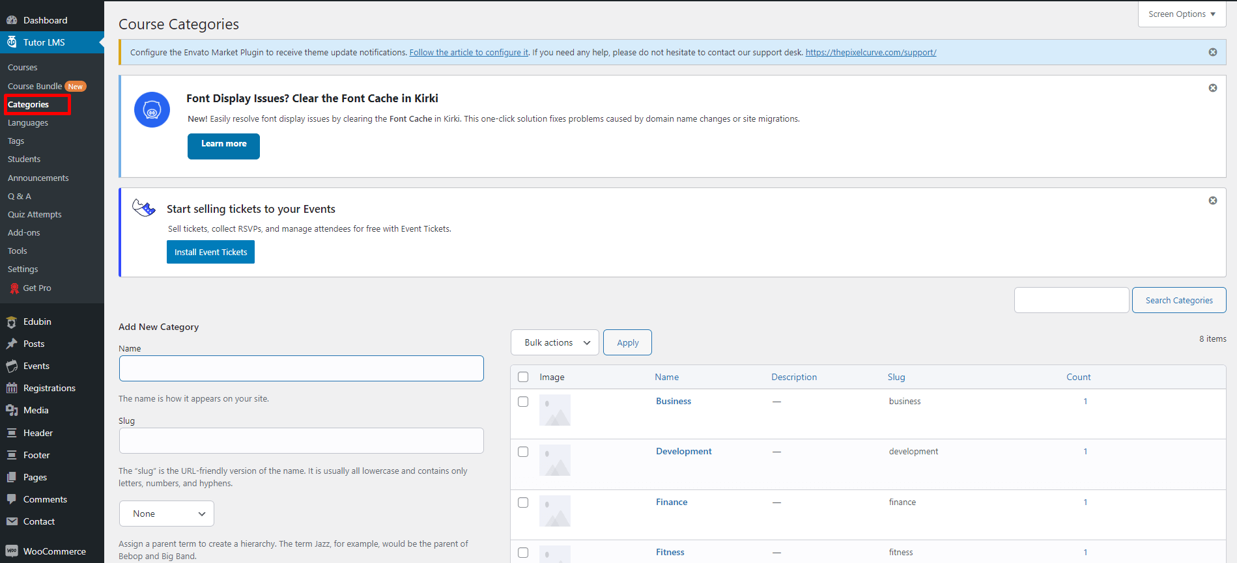Focus the new category Name field

(301, 368)
